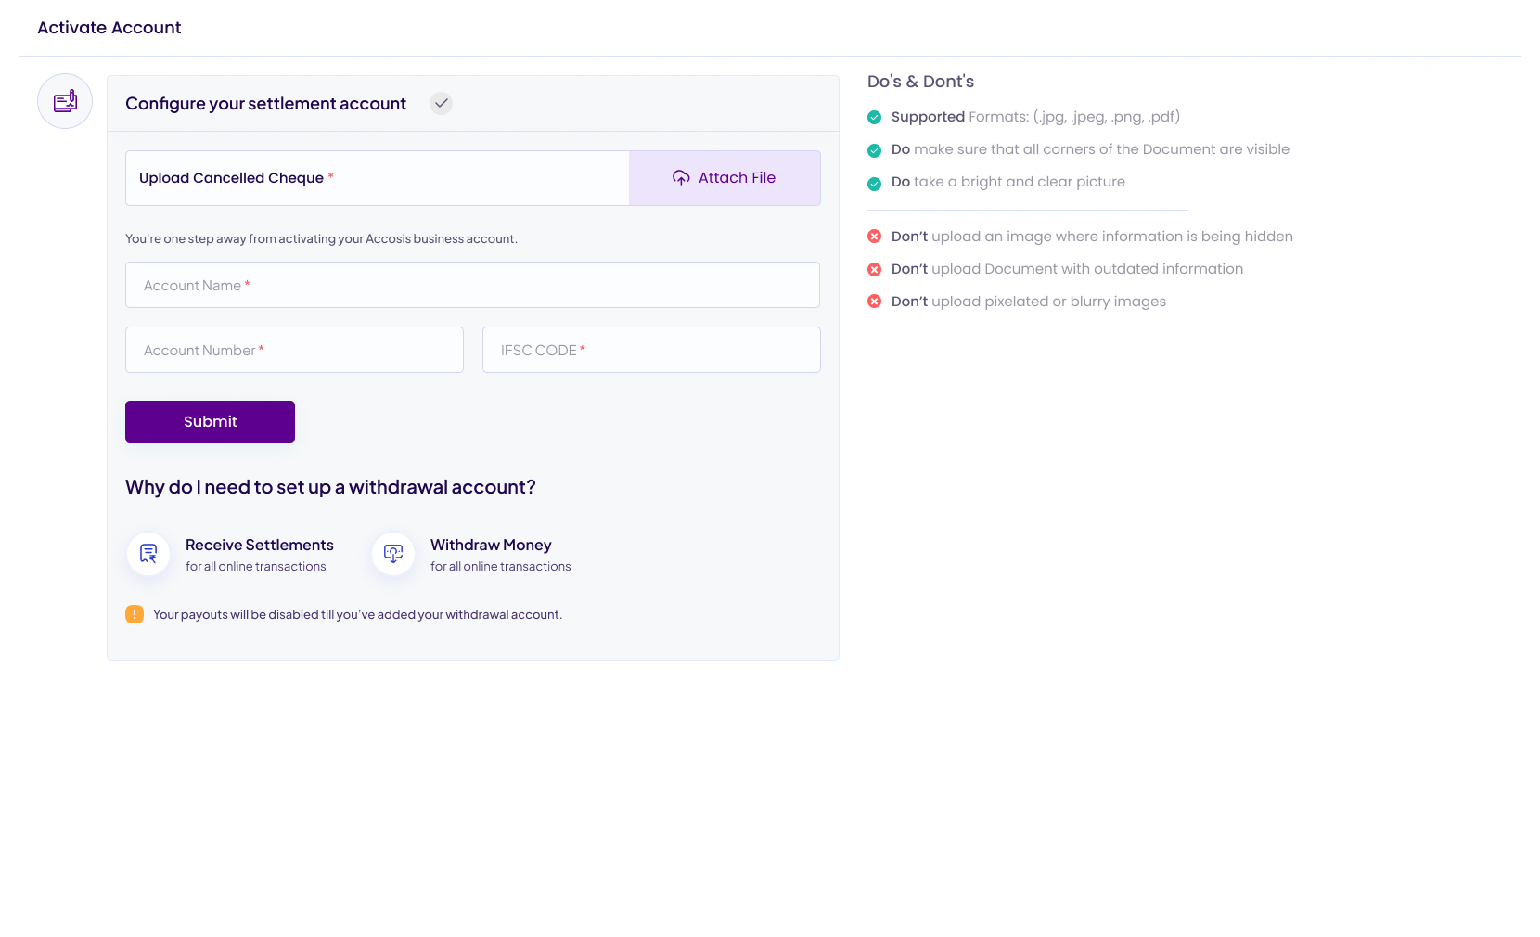Click the payouts will be disabled notice text

point(357,614)
